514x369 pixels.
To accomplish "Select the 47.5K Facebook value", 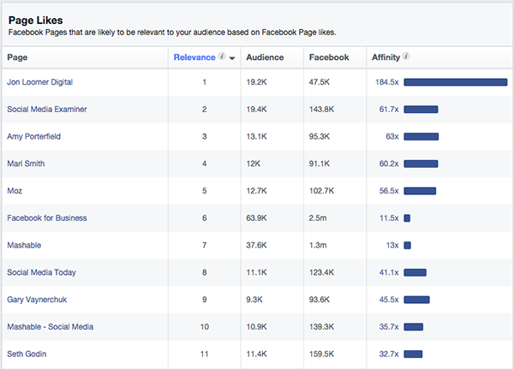I will click(x=320, y=82).
